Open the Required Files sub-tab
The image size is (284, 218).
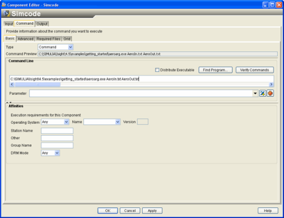click(x=48, y=39)
